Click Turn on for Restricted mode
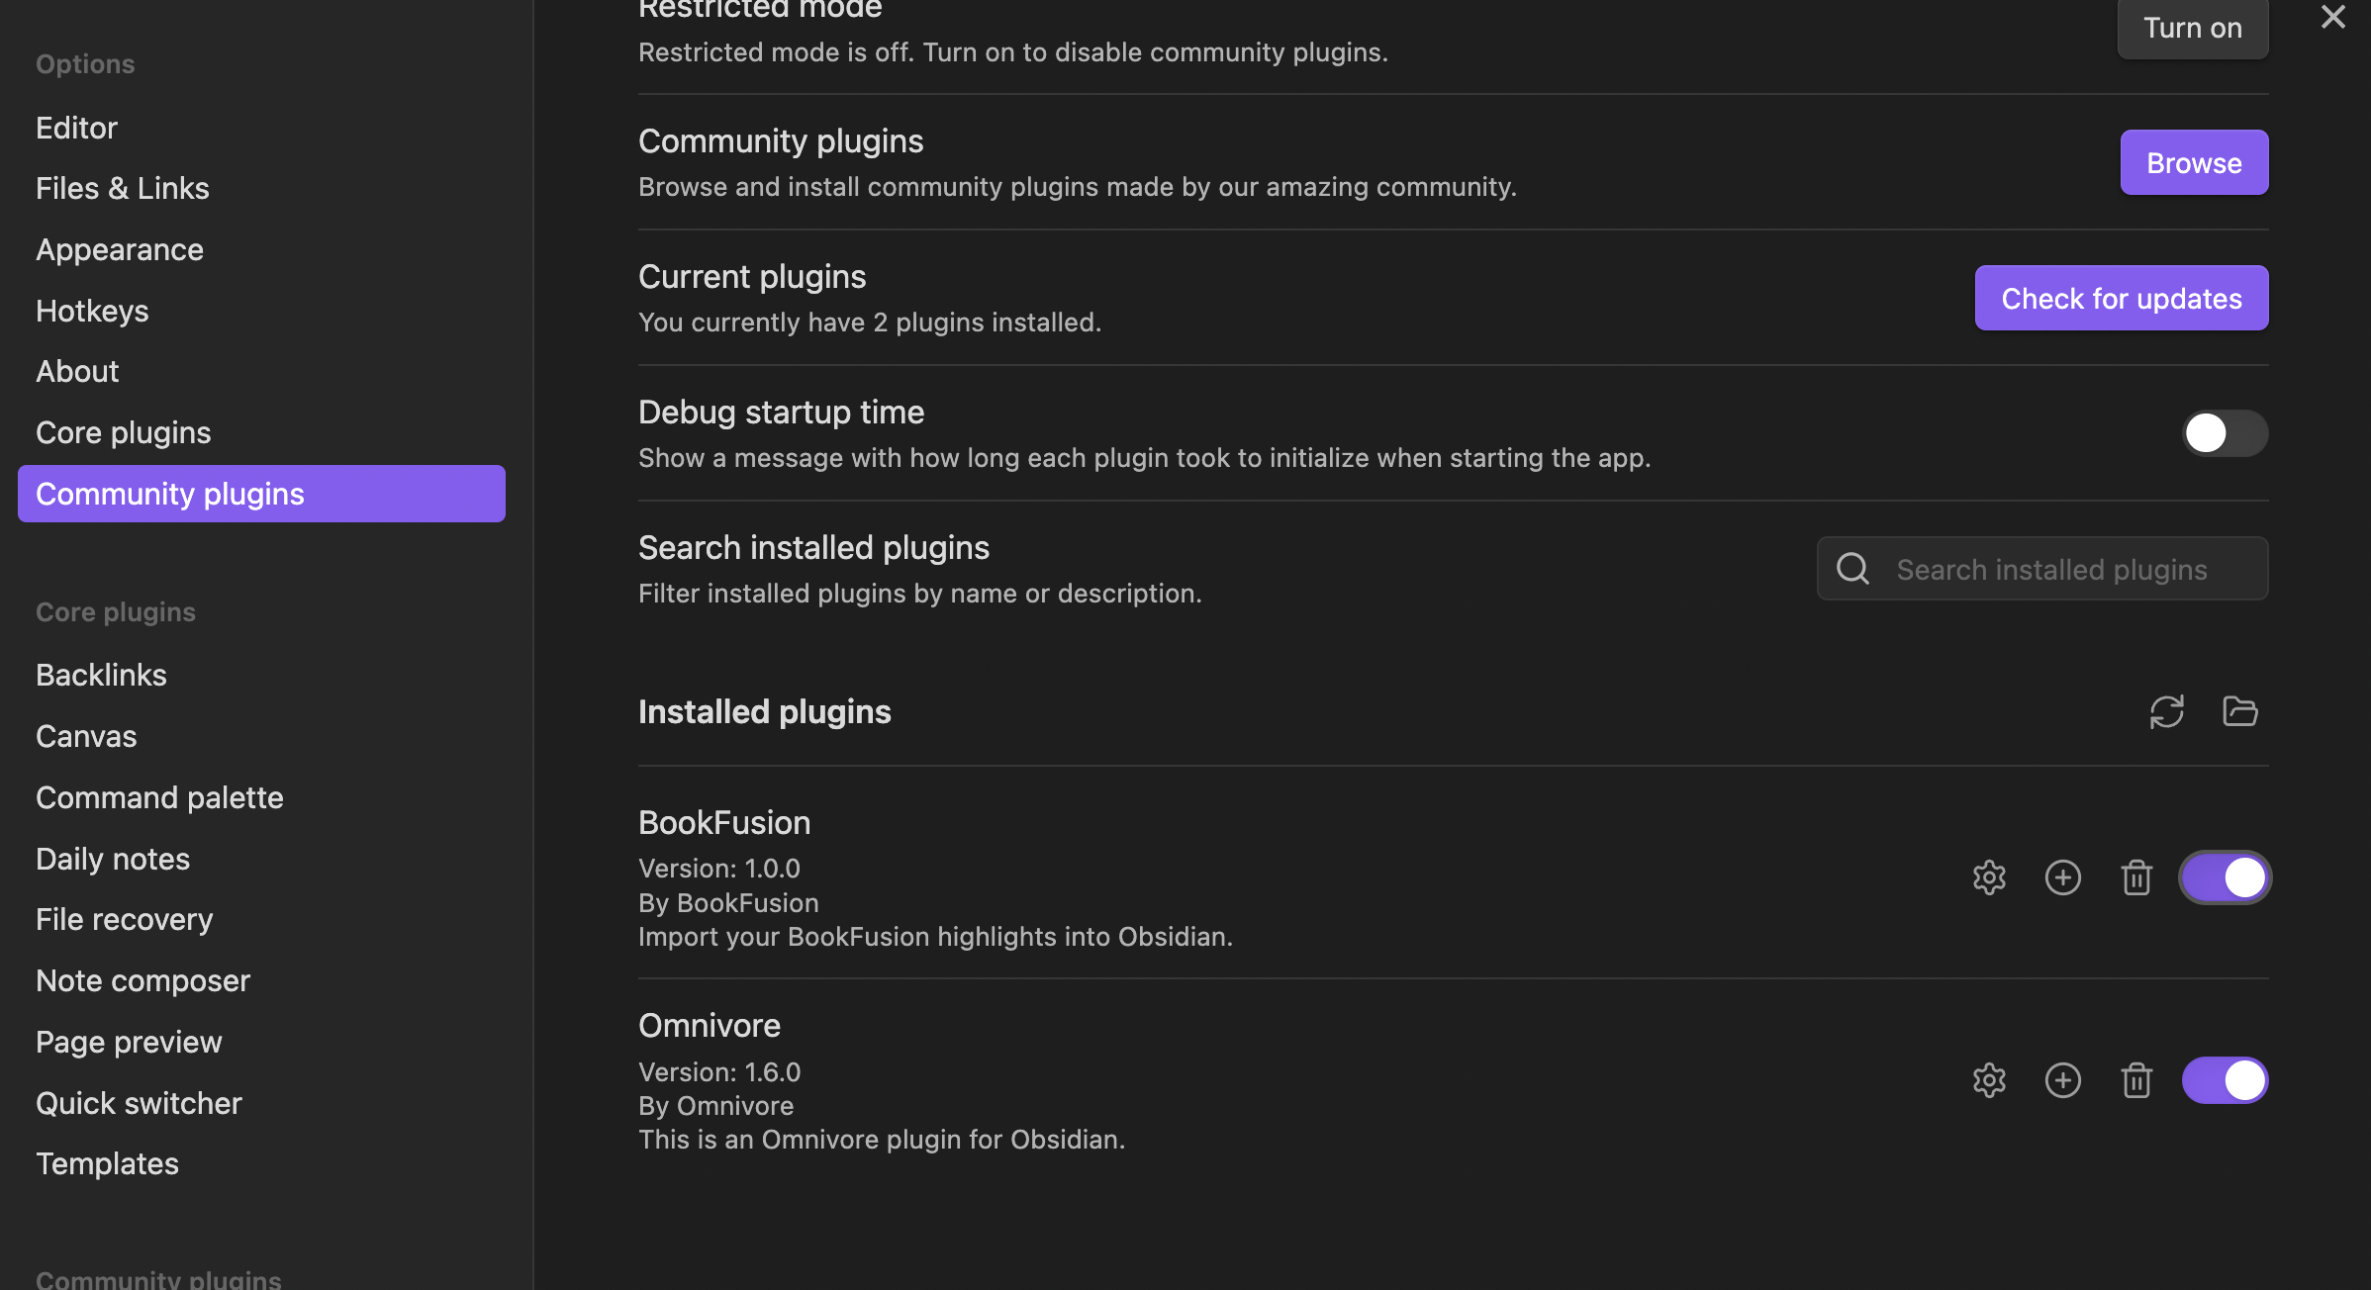2371x1290 pixels. pyautogui.click(x=2193, y=28)
